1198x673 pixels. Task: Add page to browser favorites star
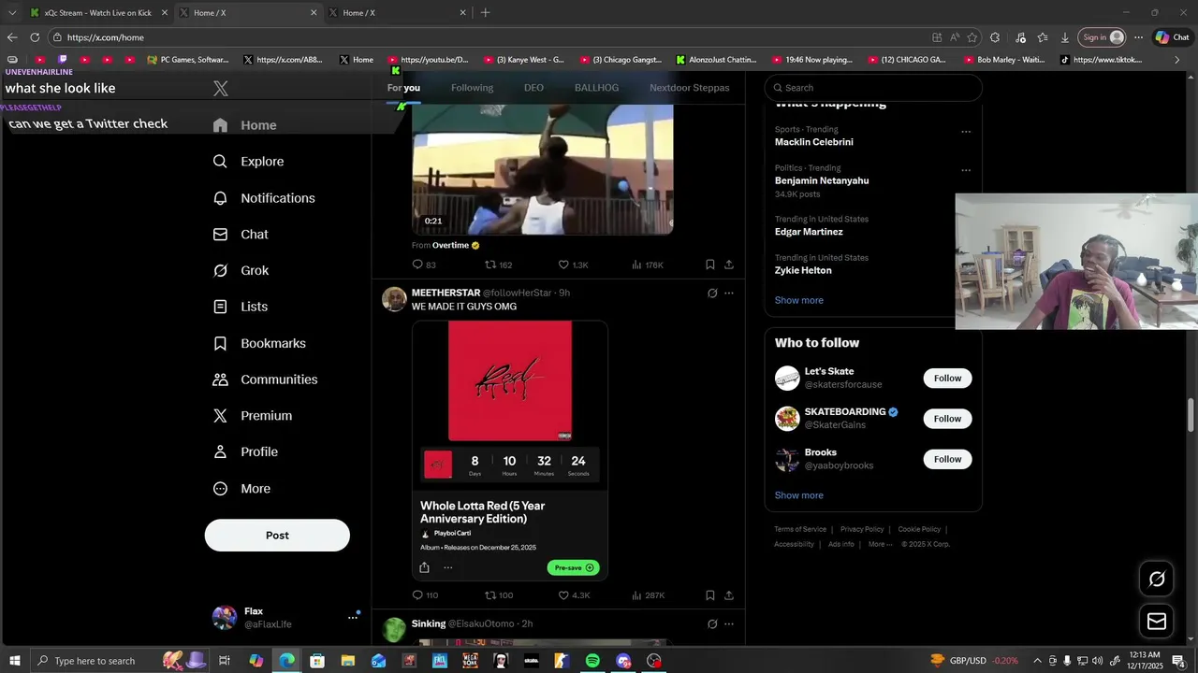[972, 37]
